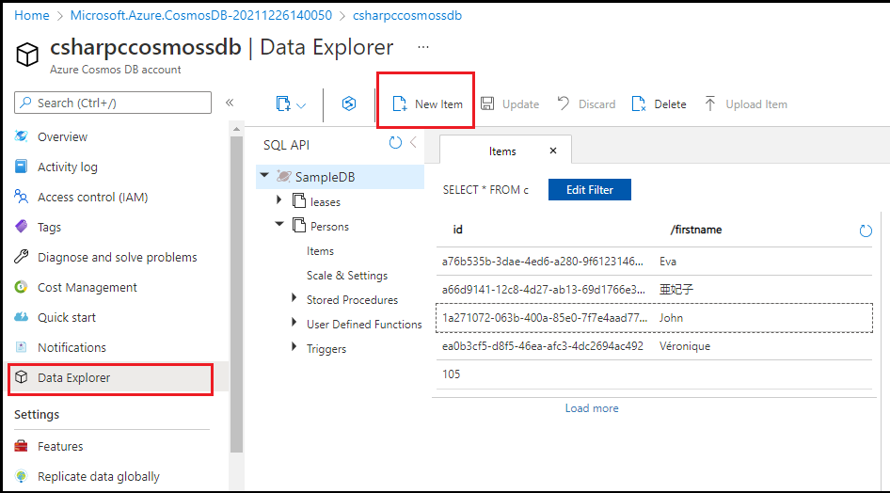Refresh the items grid
890x493 pixels.
click(866, 231)
